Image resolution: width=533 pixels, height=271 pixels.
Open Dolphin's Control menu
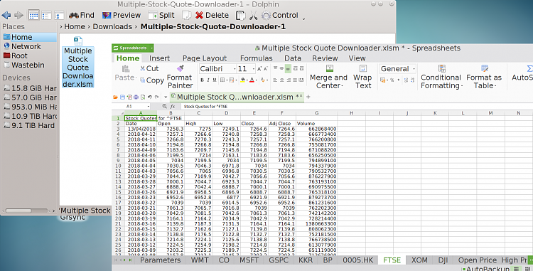(280, 16)
